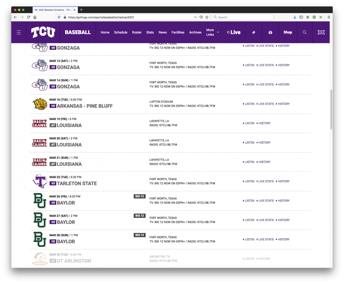344x284 pixels.
Task: Open Live Stats for the Tarleton State game
Action: 266,181
